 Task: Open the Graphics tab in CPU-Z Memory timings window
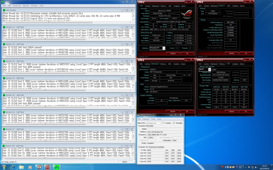(235, 6)
